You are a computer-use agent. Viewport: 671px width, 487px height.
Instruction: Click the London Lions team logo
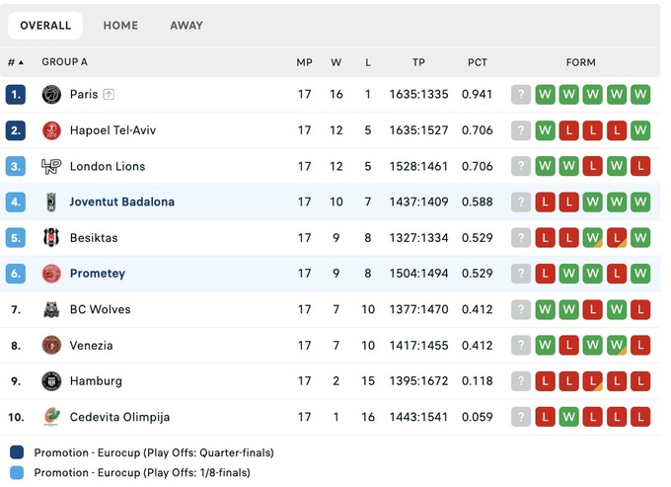[51, 166]
